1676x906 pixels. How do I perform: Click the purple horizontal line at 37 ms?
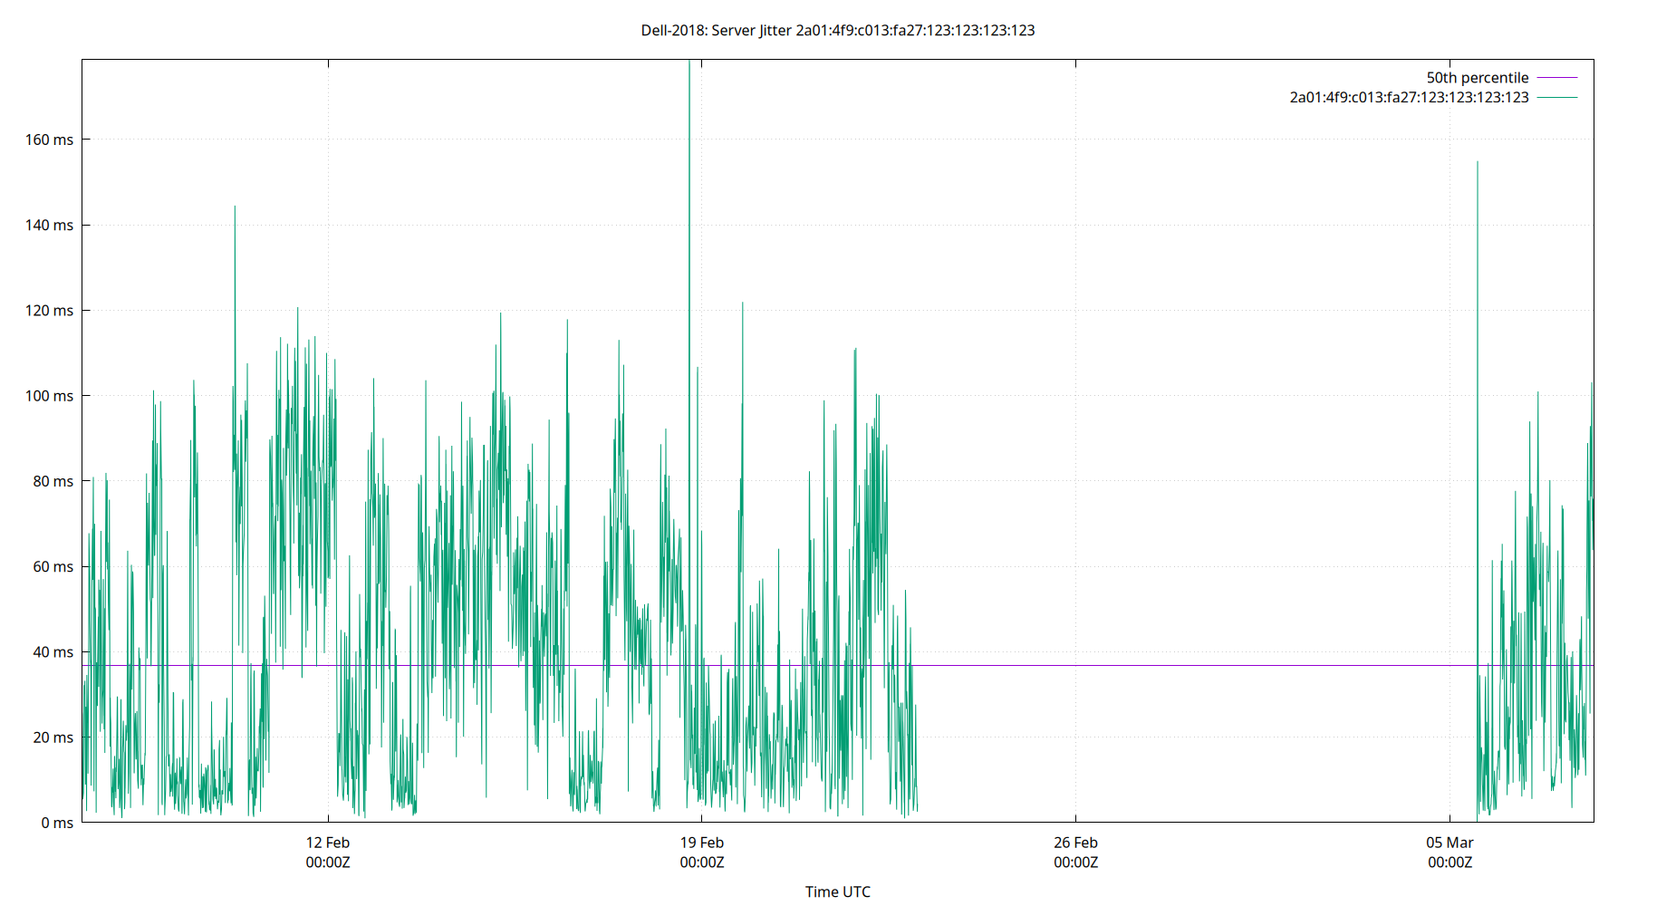[x=1178, y=664]
